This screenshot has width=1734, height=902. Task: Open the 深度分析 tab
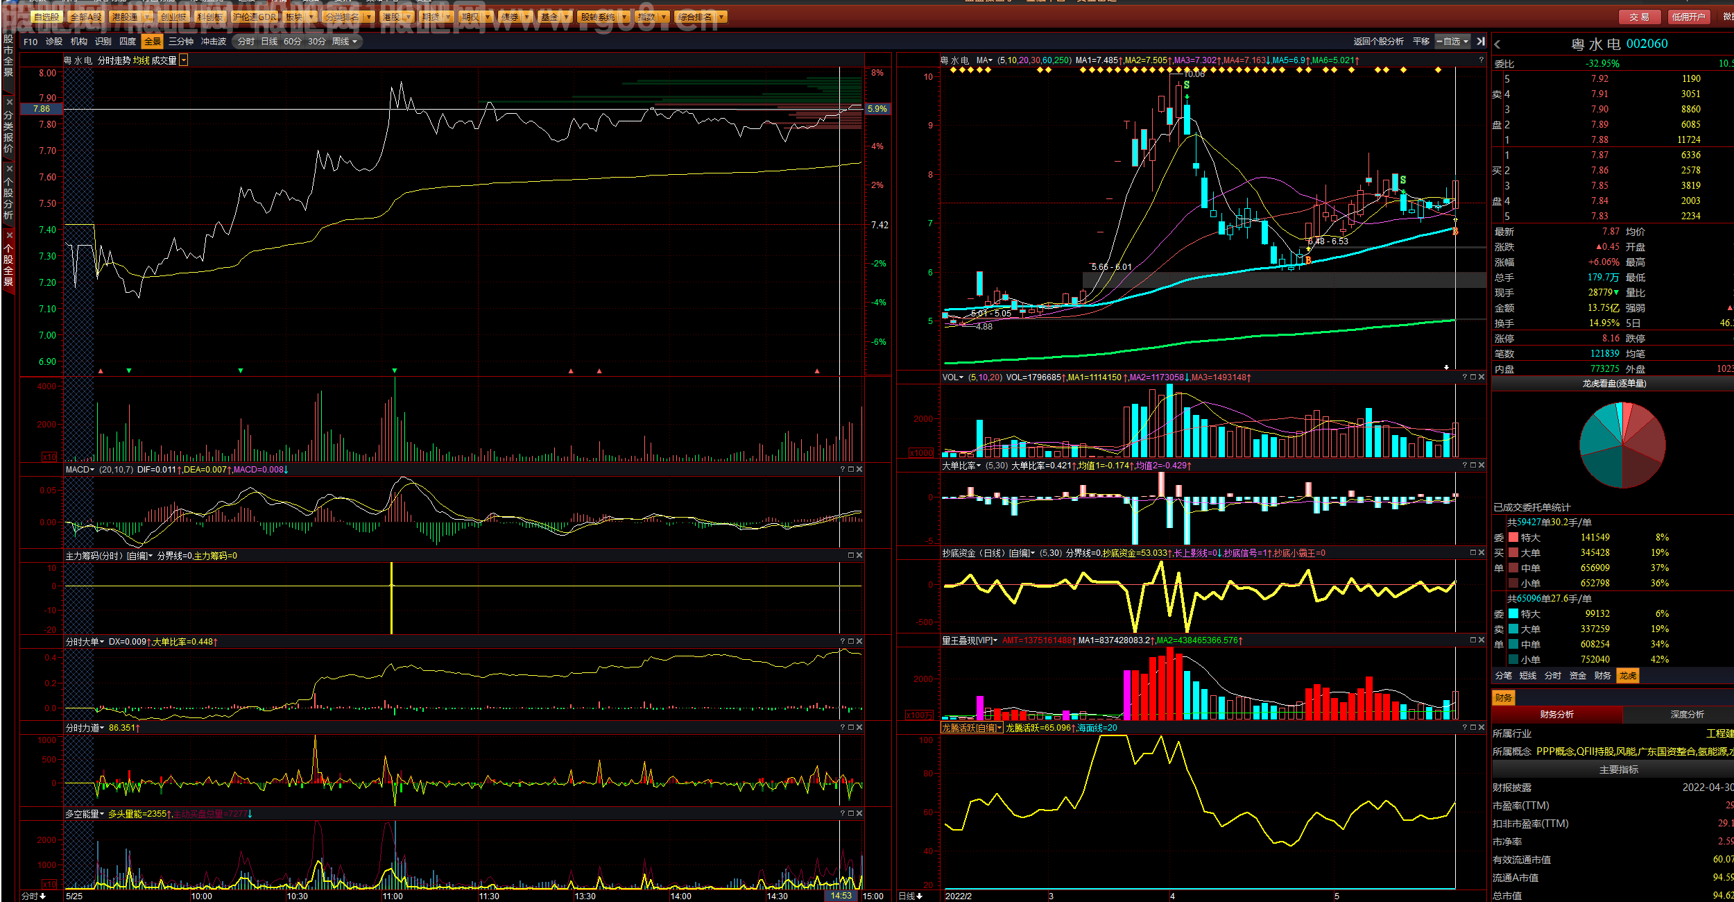[x=1687, y=715]
